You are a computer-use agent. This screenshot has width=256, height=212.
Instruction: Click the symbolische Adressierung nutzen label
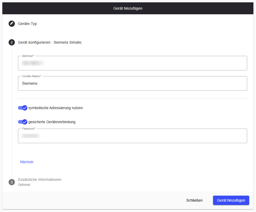[x=55, y=108]
